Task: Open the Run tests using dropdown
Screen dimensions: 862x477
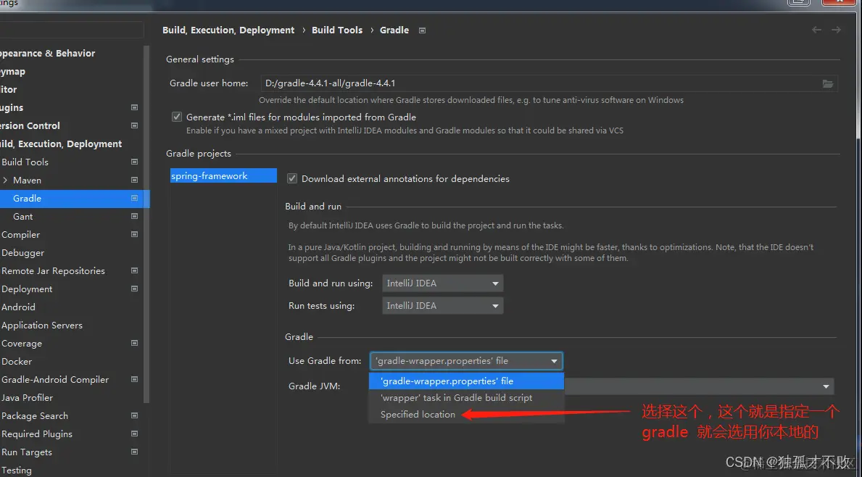Action: [x=443, y=306]
